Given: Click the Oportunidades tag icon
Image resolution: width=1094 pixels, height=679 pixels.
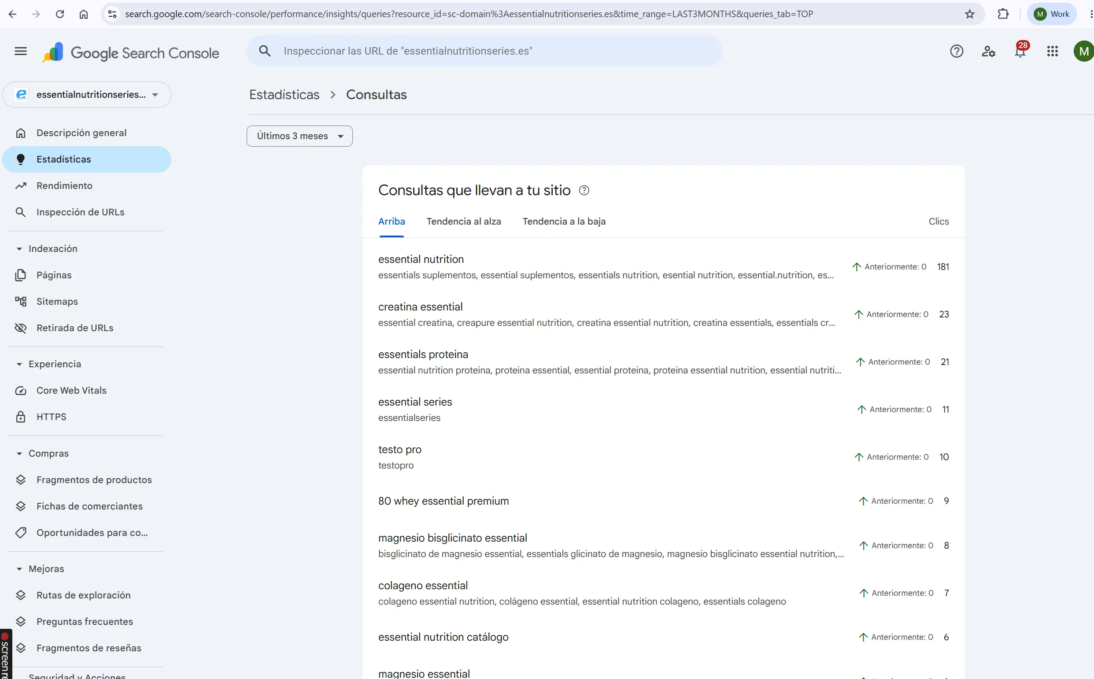Looking at the screenshot, I should [x=21, y=533].
